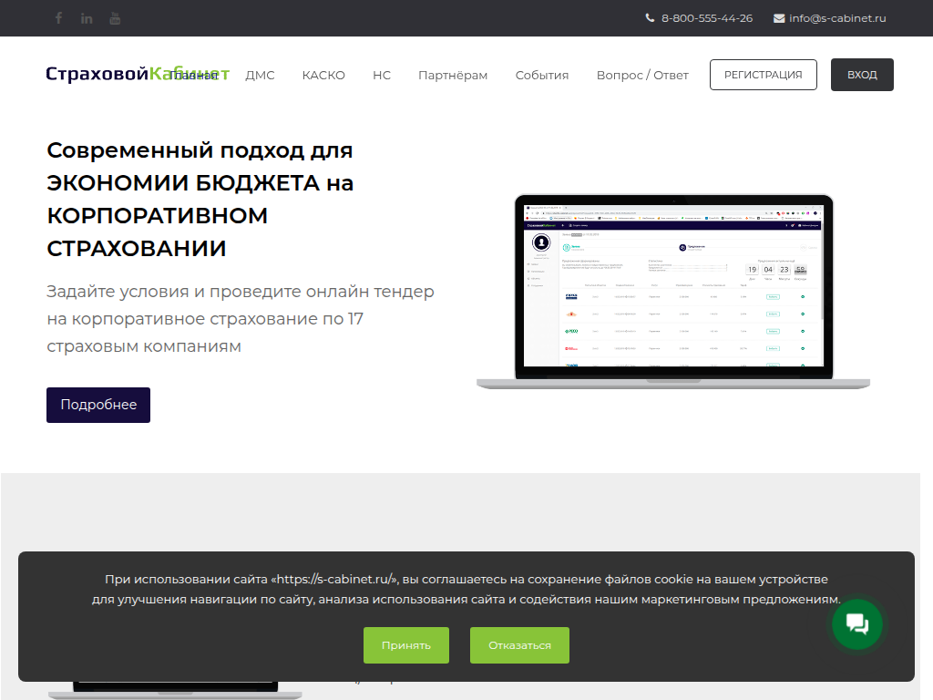Image resolution: width=933 pixels, height=700 pixels.
Task: Open the КАСКО menu item
Action: point(323,76)
